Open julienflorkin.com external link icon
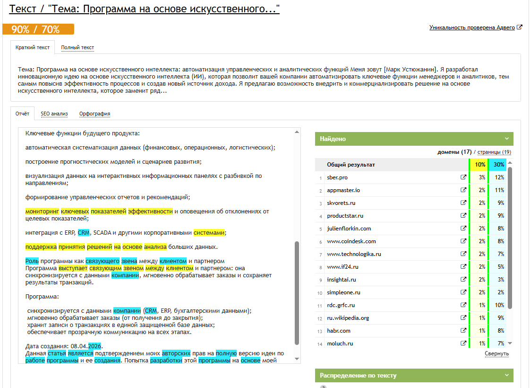The height and width of the screenshot is (388, 530). pos(463,228)
